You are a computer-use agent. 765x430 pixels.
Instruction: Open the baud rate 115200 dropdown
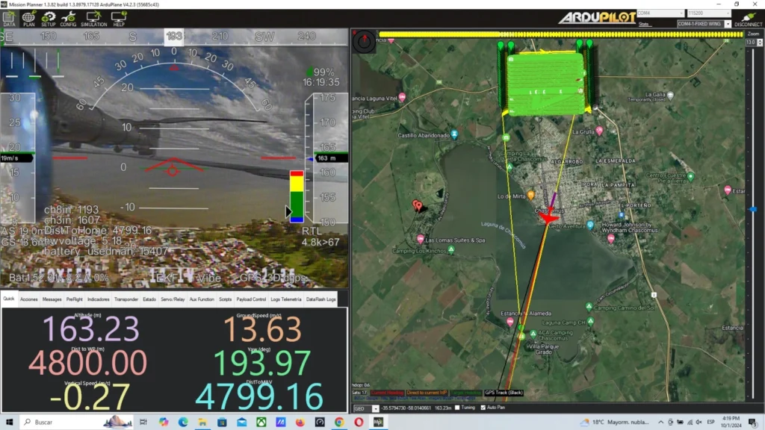pos(708,13)
